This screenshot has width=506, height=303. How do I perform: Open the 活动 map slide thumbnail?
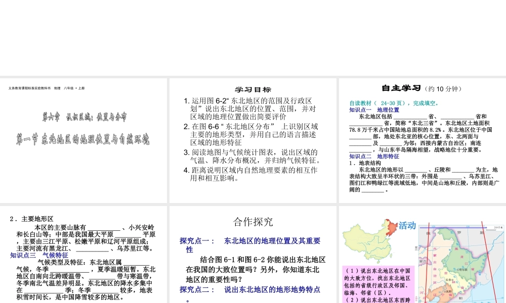click(423, 255)
